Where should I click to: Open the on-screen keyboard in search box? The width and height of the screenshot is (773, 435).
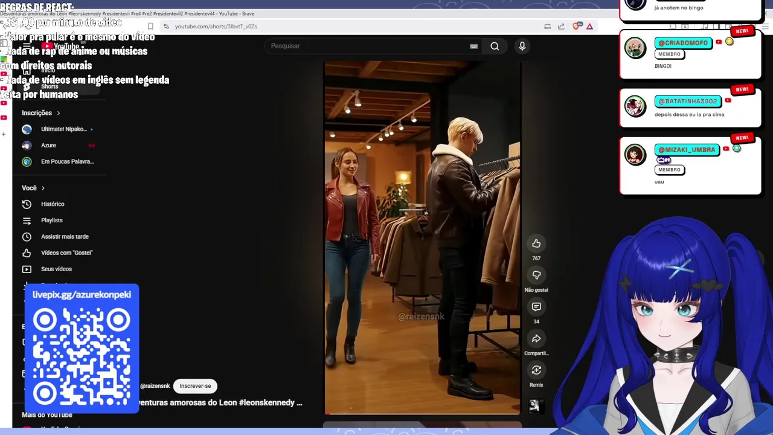(x=474, y=46)
